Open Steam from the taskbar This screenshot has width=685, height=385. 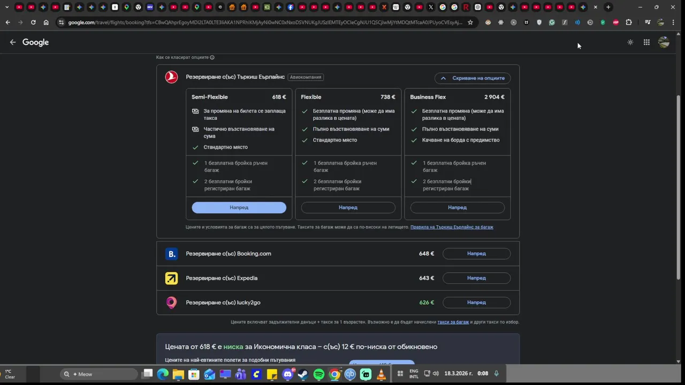(x=303, y=374)
